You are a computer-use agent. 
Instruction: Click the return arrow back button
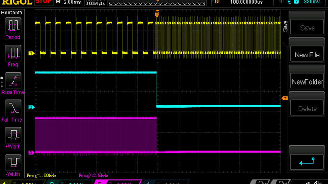coord(307,161)
